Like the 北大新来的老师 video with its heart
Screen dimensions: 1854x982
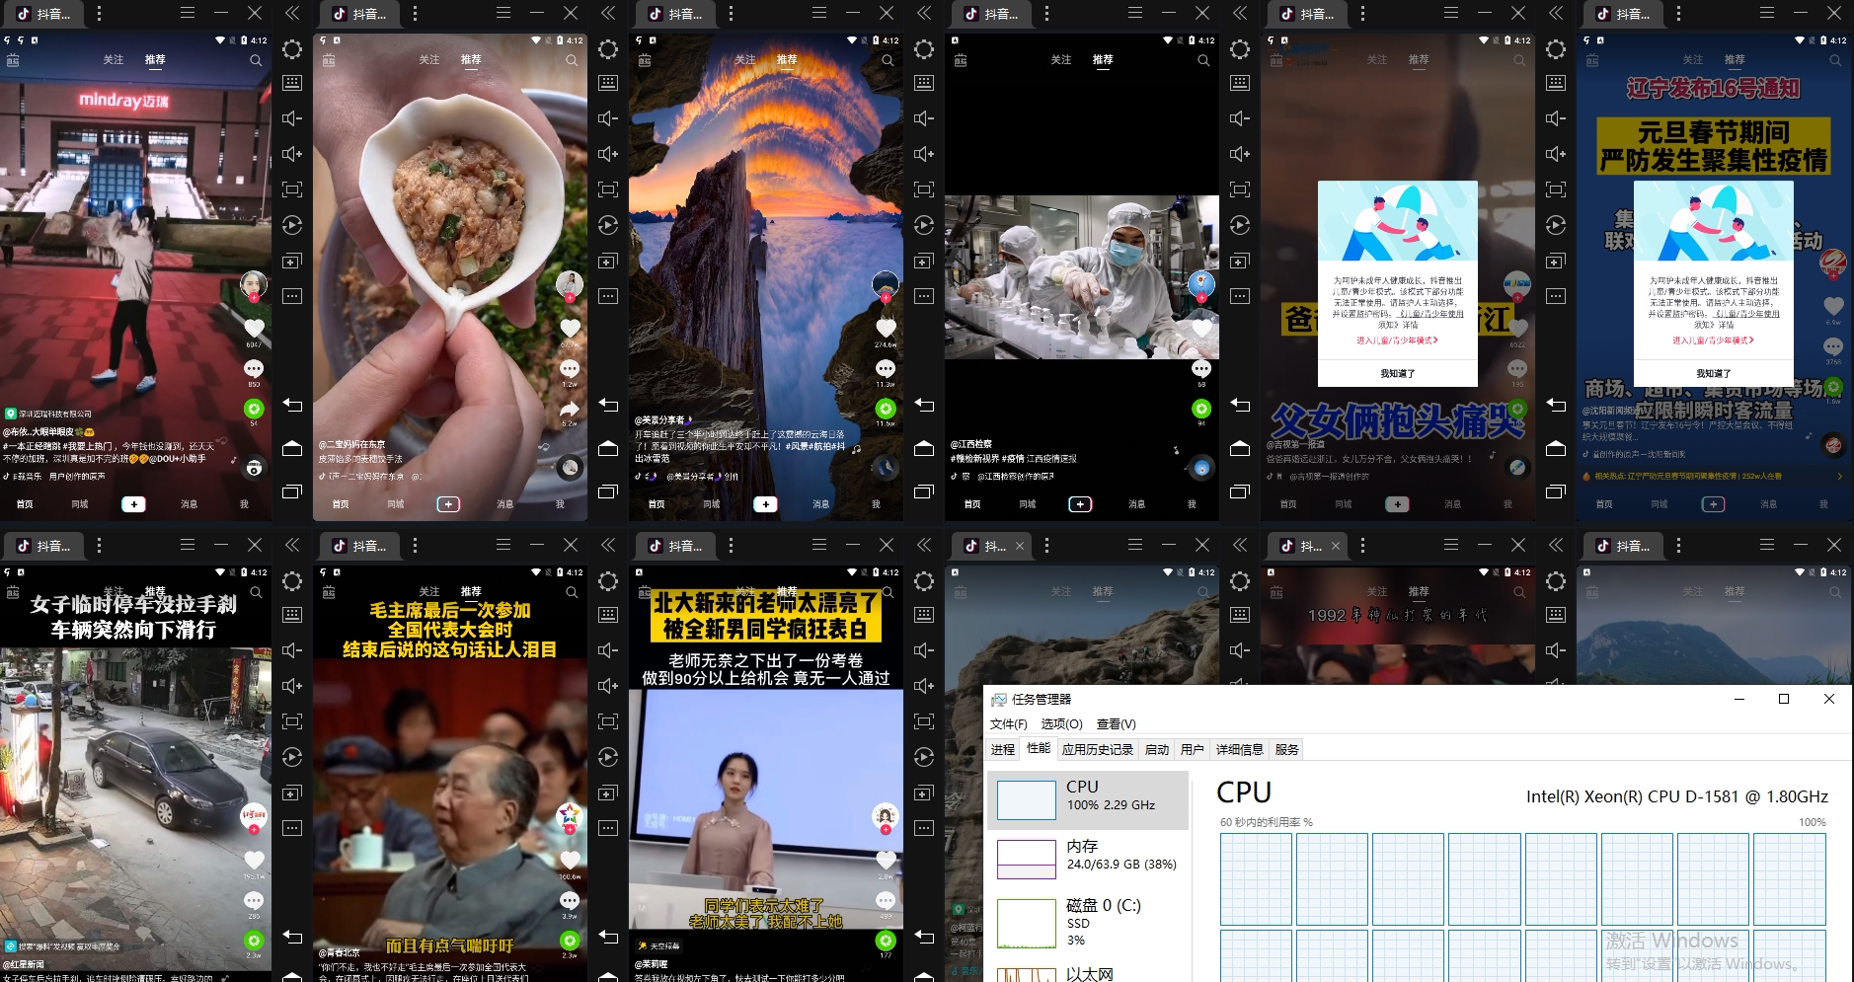[x=886, y=860]
